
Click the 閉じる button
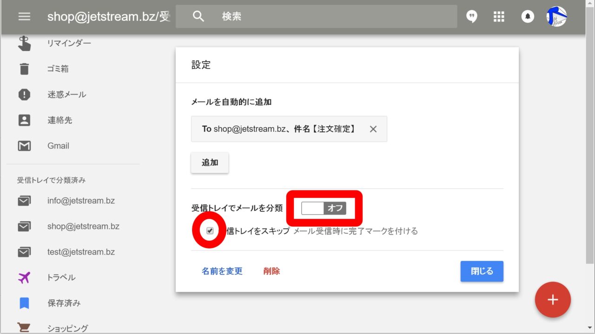coord(482,271)
